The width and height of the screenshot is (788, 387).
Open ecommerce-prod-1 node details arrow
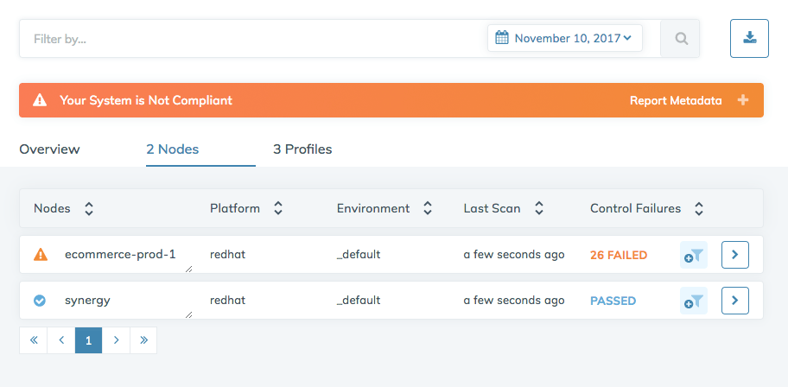pyautogui.click(x=734, y=255)
